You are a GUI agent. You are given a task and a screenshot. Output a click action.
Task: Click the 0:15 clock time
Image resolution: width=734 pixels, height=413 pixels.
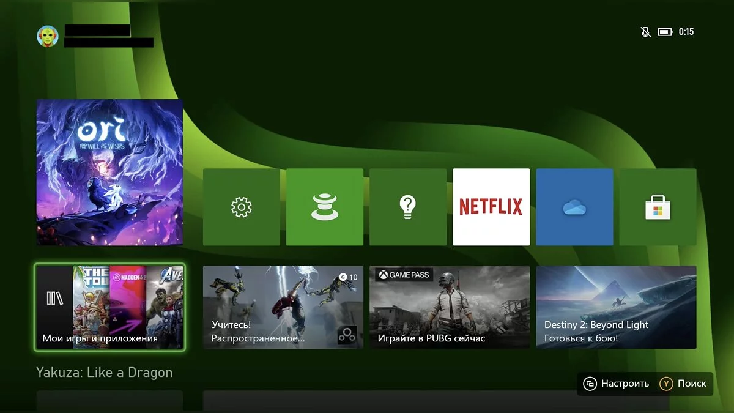(686, 32)
